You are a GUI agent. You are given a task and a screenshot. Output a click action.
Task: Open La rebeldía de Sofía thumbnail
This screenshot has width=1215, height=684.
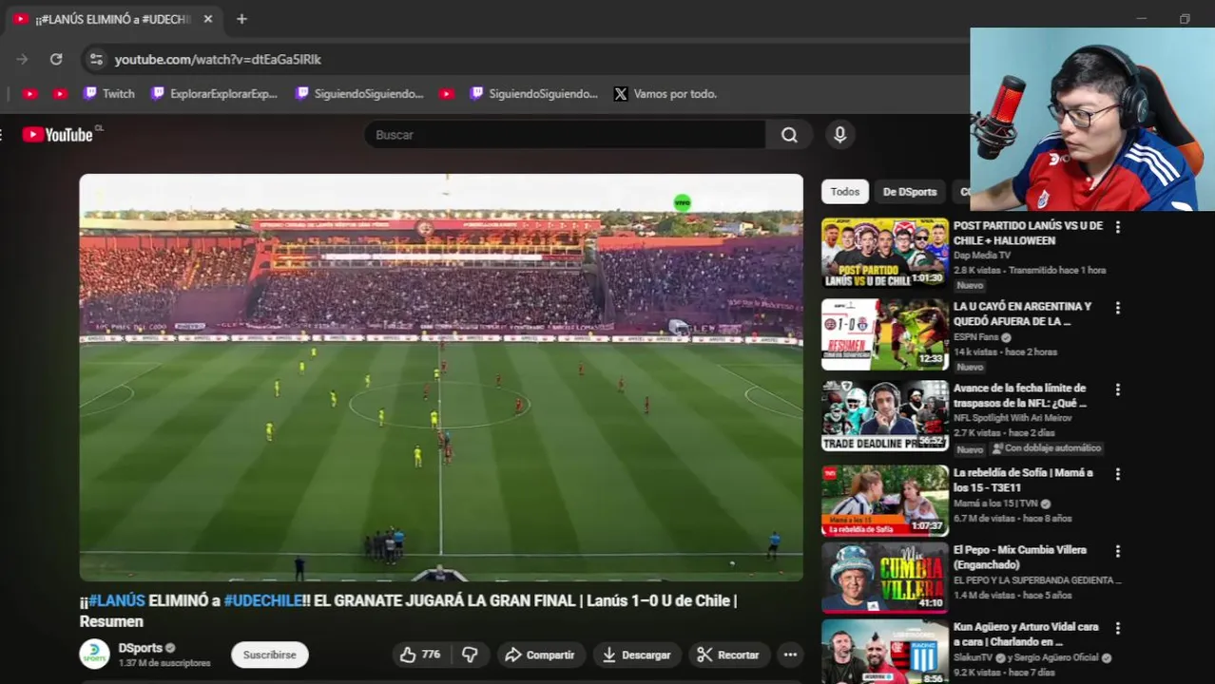pos(885,499)
